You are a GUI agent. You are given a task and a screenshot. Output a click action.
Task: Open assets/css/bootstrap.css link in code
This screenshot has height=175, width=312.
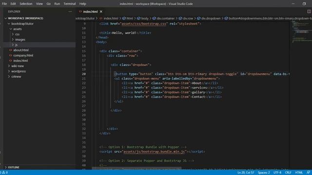[x=144, y=24]
